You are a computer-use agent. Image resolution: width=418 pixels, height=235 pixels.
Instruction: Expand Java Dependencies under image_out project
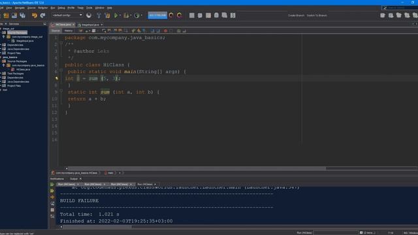(1, 49)
